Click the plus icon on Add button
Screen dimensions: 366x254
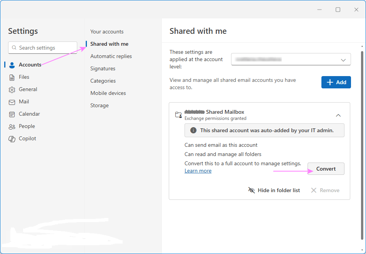click(329, 82)
